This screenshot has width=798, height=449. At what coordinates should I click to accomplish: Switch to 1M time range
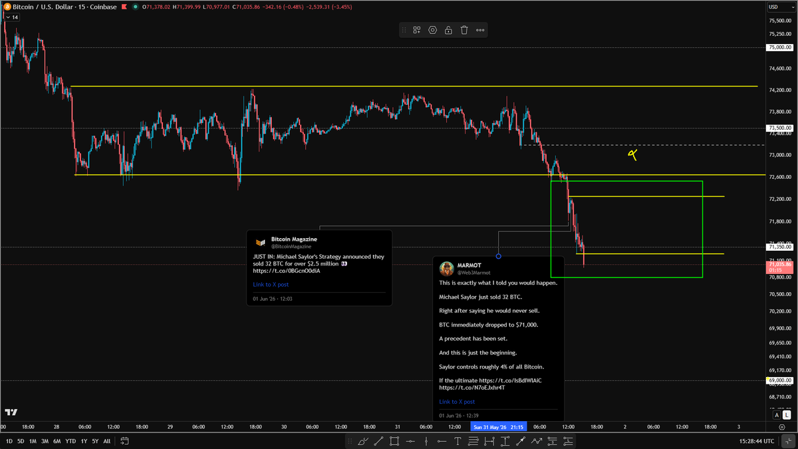point(33,441)
